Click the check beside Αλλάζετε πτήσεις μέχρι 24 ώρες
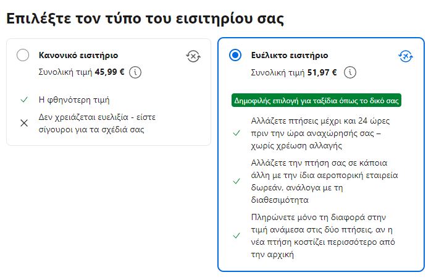Screen dimensions: 431x280 (236, 134)
